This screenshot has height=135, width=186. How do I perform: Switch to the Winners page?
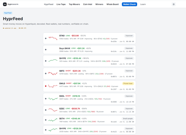tap(99, 4)
